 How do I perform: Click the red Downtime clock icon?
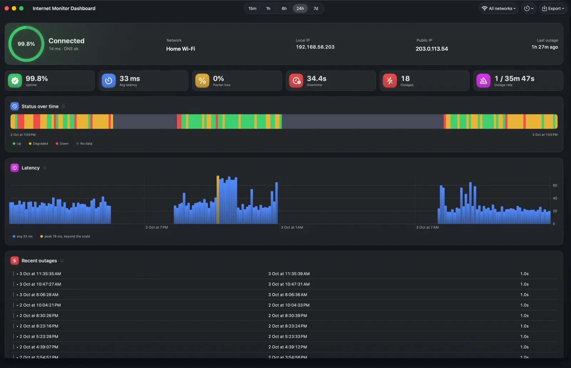click(296, 81)
